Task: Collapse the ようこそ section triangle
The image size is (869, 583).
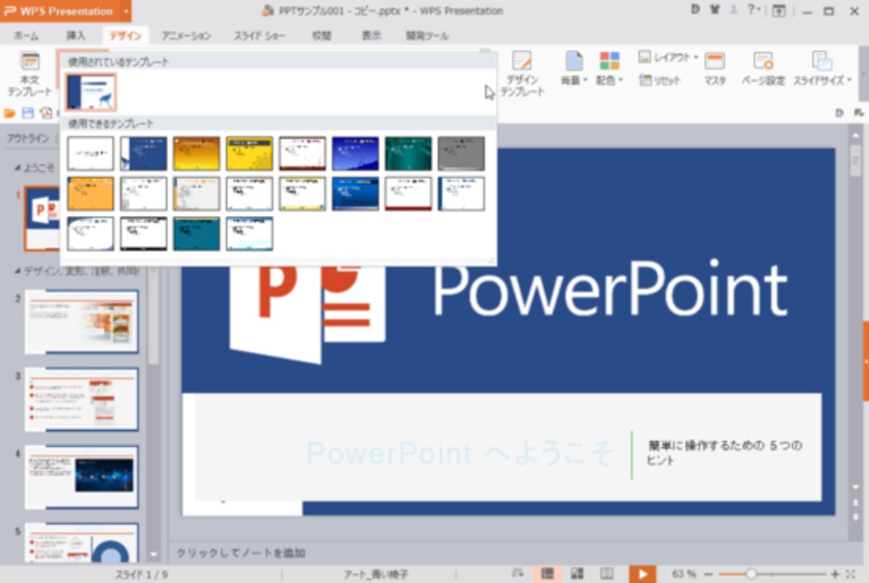Action: pyautogui.click(x=17, y=168)
